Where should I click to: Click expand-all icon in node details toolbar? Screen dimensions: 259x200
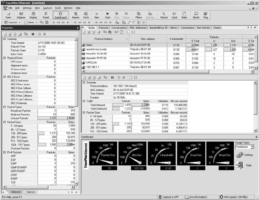[124, 78]
